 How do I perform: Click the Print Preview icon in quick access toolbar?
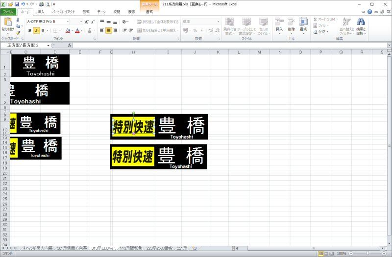[48, 4]
